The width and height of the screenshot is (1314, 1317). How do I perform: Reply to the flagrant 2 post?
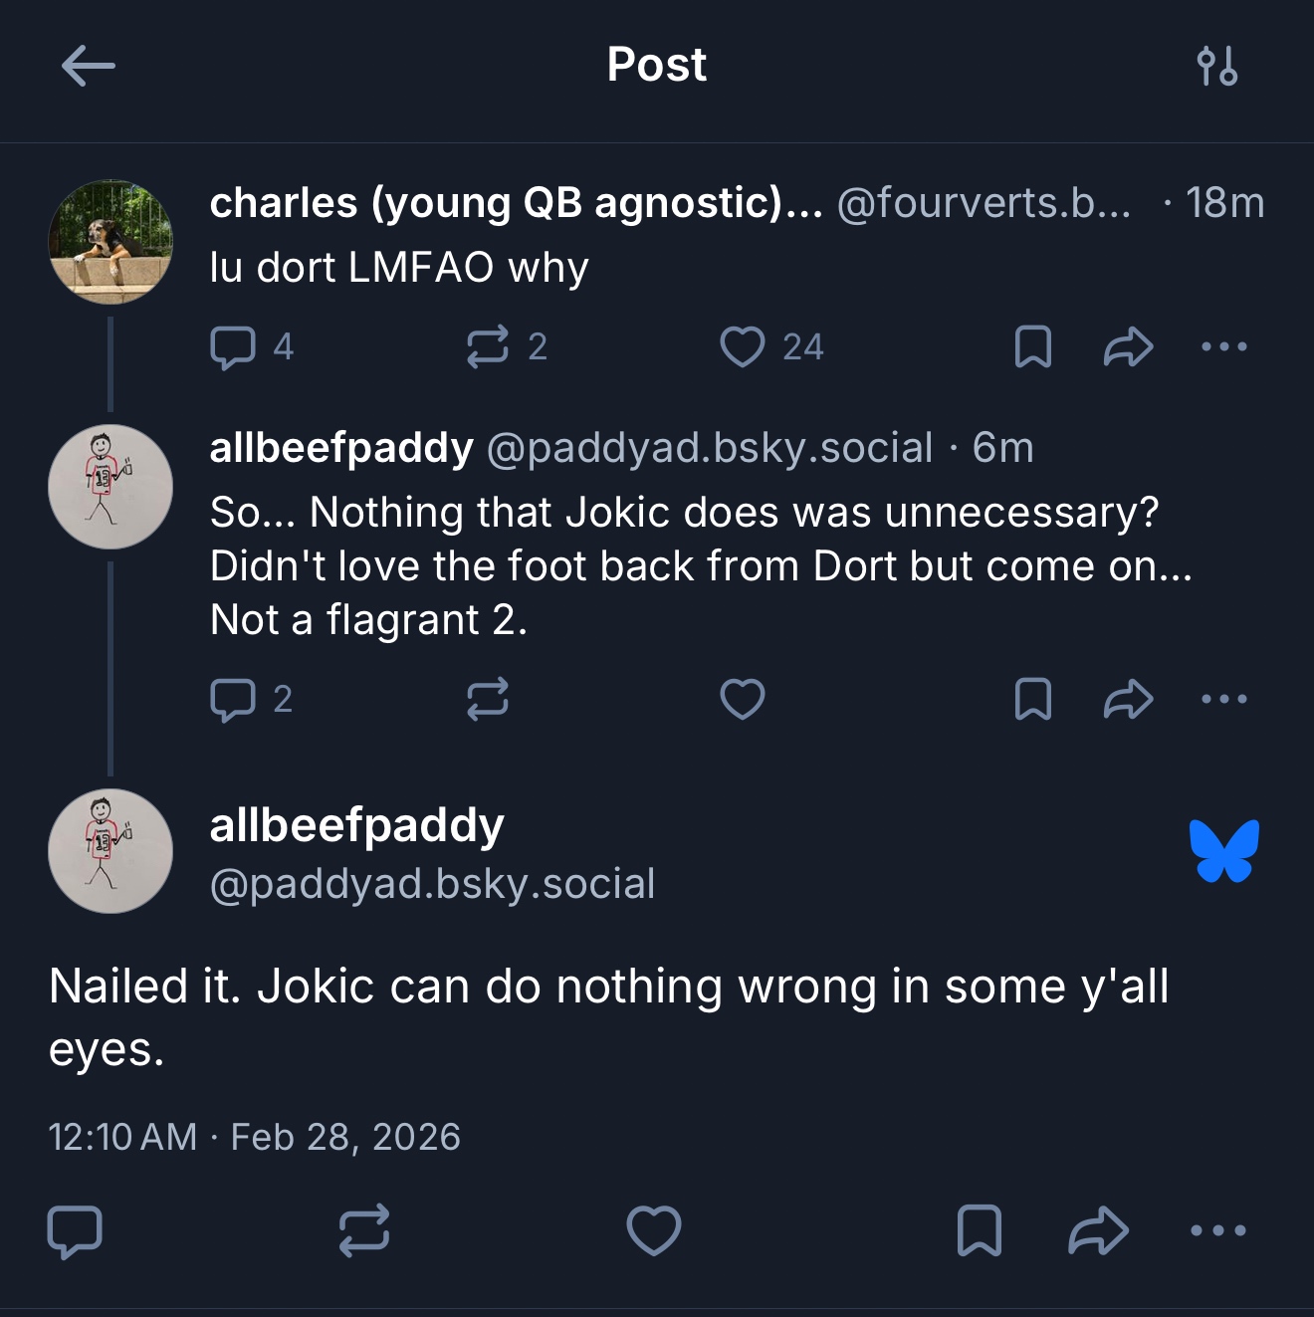(x=233, y=699)
